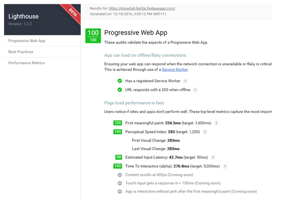The height and width of the screenshot is (199, 281).
Task: Click gray dash icon beside Touch input response
Action: point(120,183)
